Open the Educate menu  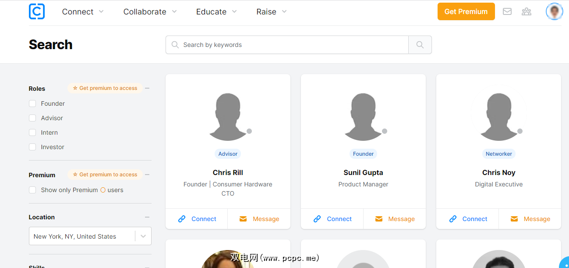(216, 12)
